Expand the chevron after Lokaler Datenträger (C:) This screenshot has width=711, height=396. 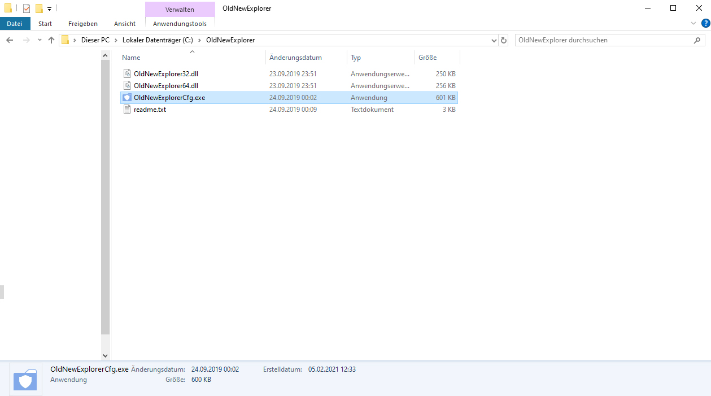click(200, 40)
